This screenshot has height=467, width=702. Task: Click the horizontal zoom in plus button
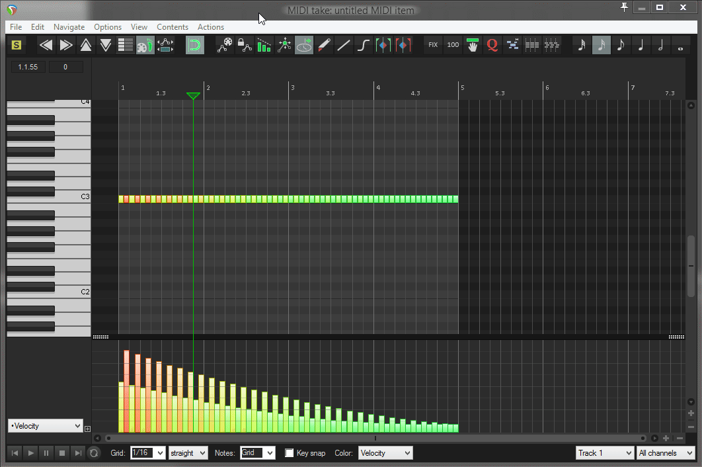pos(666,438)
